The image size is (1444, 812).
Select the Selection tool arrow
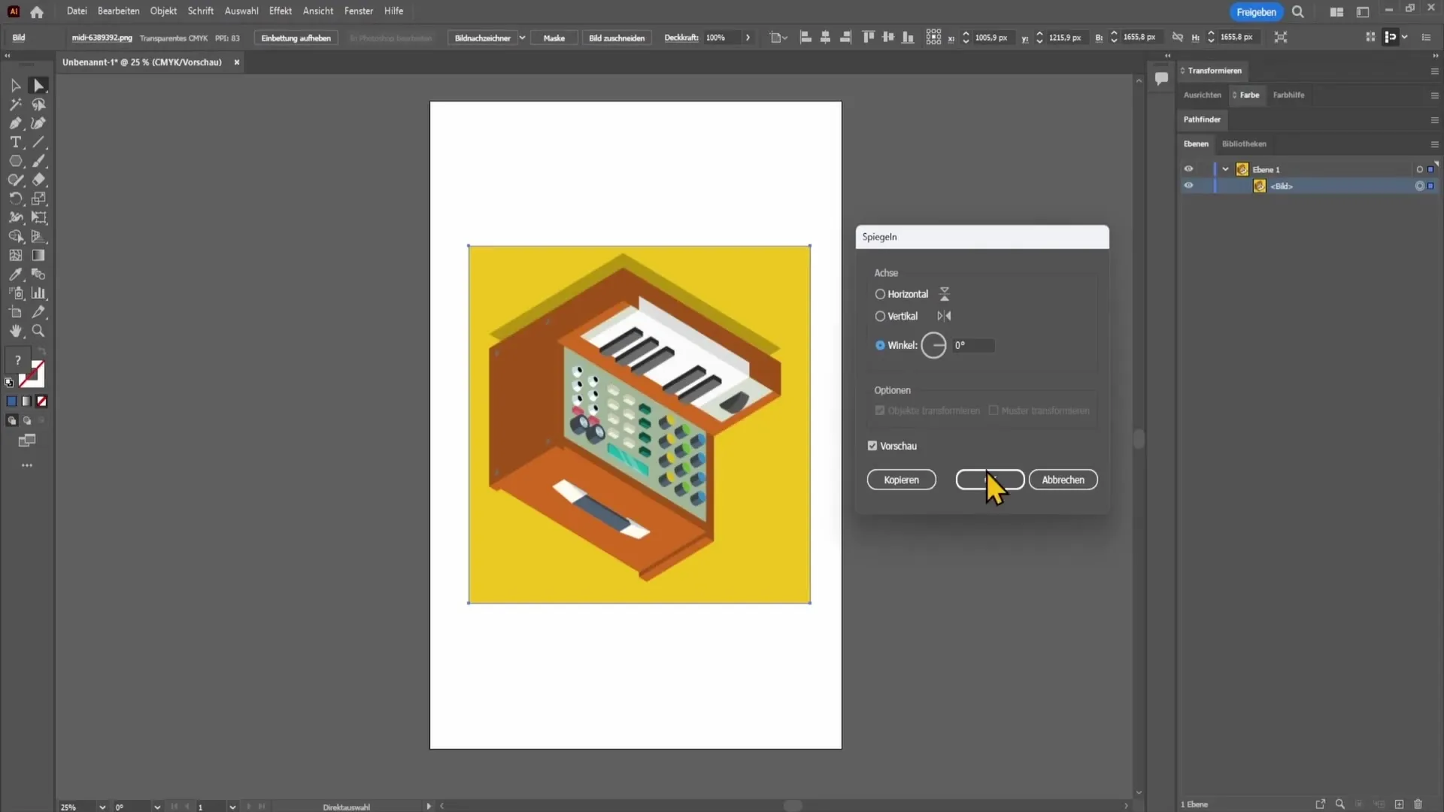[15, 86]
